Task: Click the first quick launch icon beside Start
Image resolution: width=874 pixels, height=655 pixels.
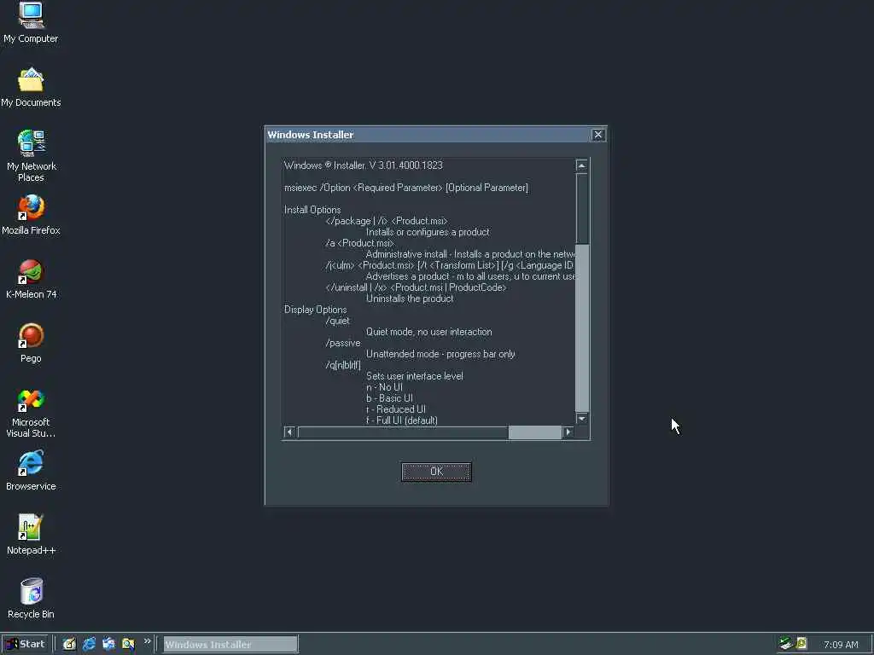Action: coord(69,644)
